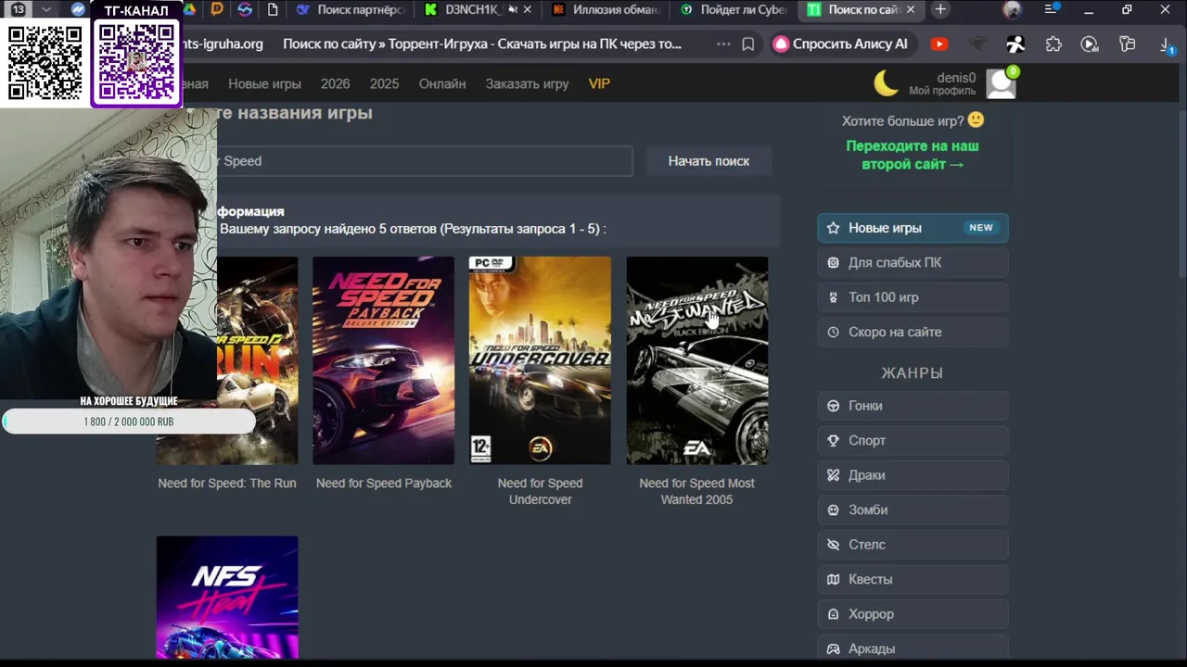Follow the Переходите на наш второй сайт link
Viewport: 1187px width, 667px height.
tap(913, 155)
